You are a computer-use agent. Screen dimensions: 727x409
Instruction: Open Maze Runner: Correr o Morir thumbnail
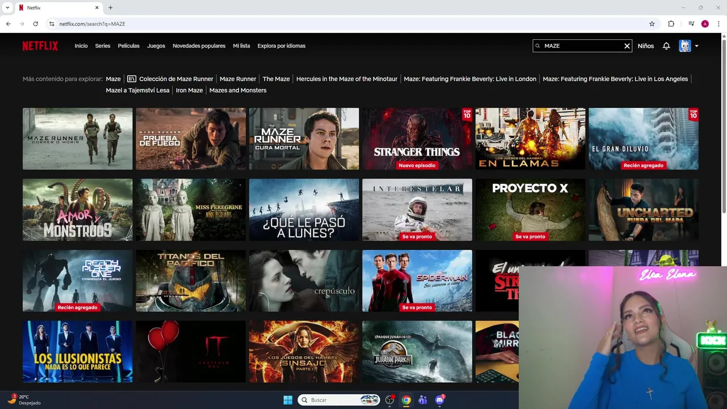pos(77,139)
